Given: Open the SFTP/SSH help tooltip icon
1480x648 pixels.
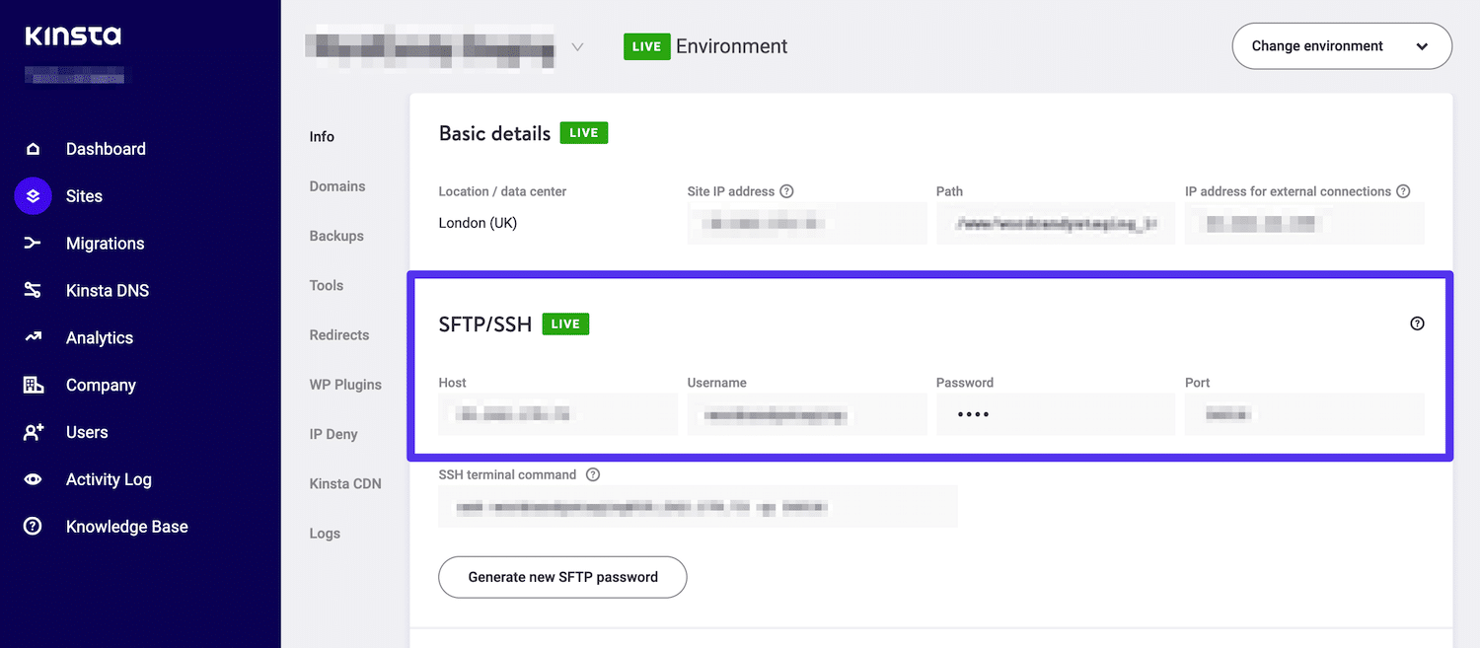Looking at the screenshot, I should pos(1418,323).
